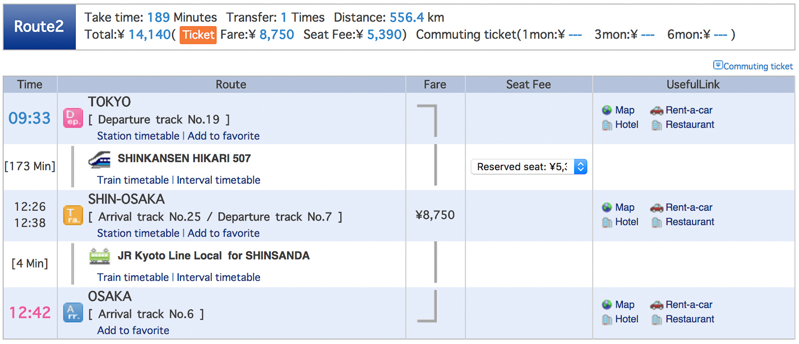The height and width of the screenshot is (344, 799).
Task: Open Train timetable for SHINKANSEN HIKARI 507
Action: 133,180
